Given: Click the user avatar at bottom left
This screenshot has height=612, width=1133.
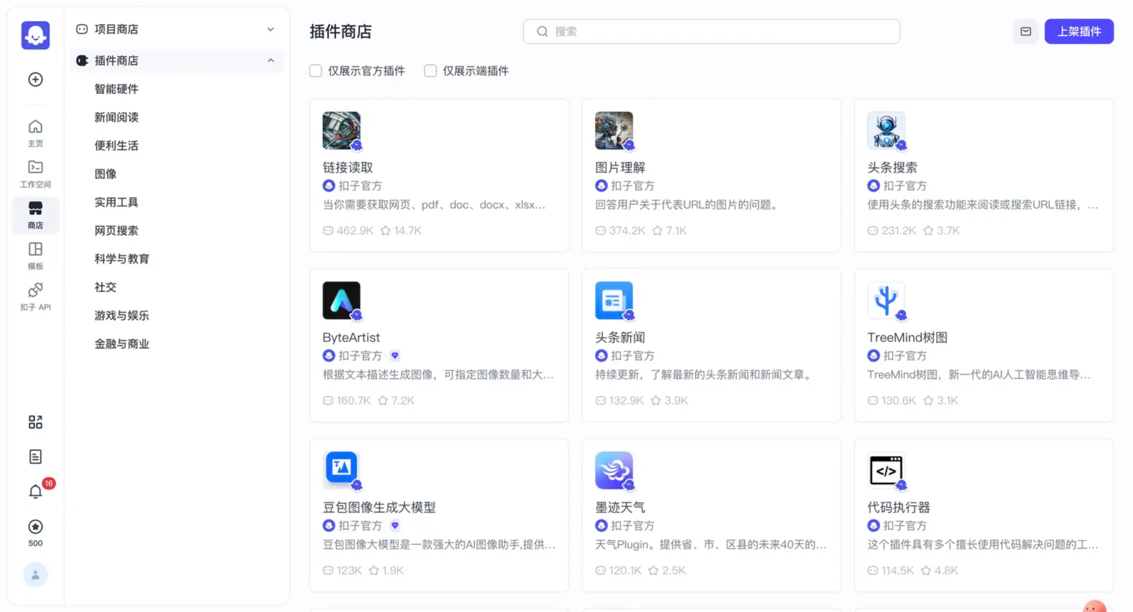Looking at the screenshot, I should coord(35,574).
